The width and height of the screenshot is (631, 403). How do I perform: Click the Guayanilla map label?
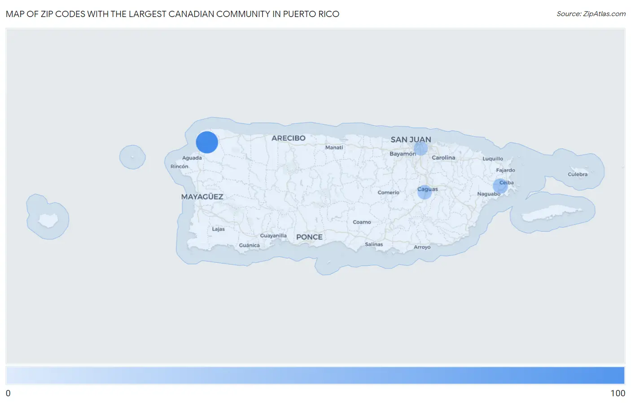pos(273,236)
